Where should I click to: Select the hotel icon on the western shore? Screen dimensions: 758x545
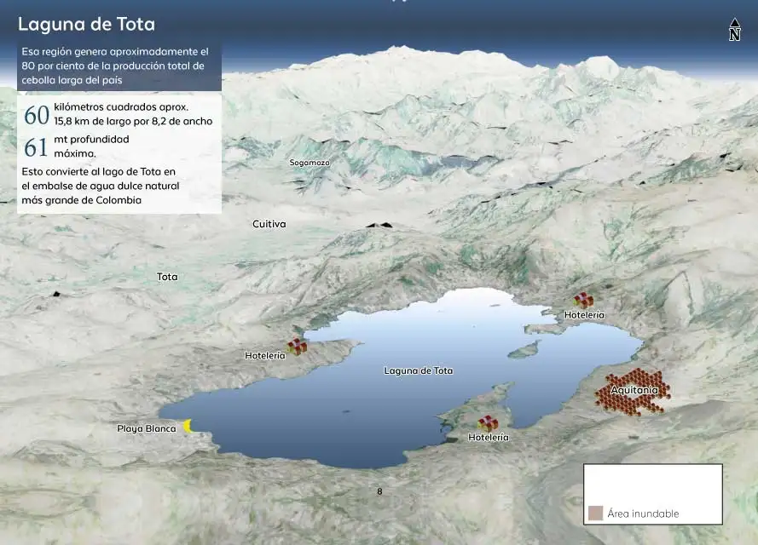point(297,346)
